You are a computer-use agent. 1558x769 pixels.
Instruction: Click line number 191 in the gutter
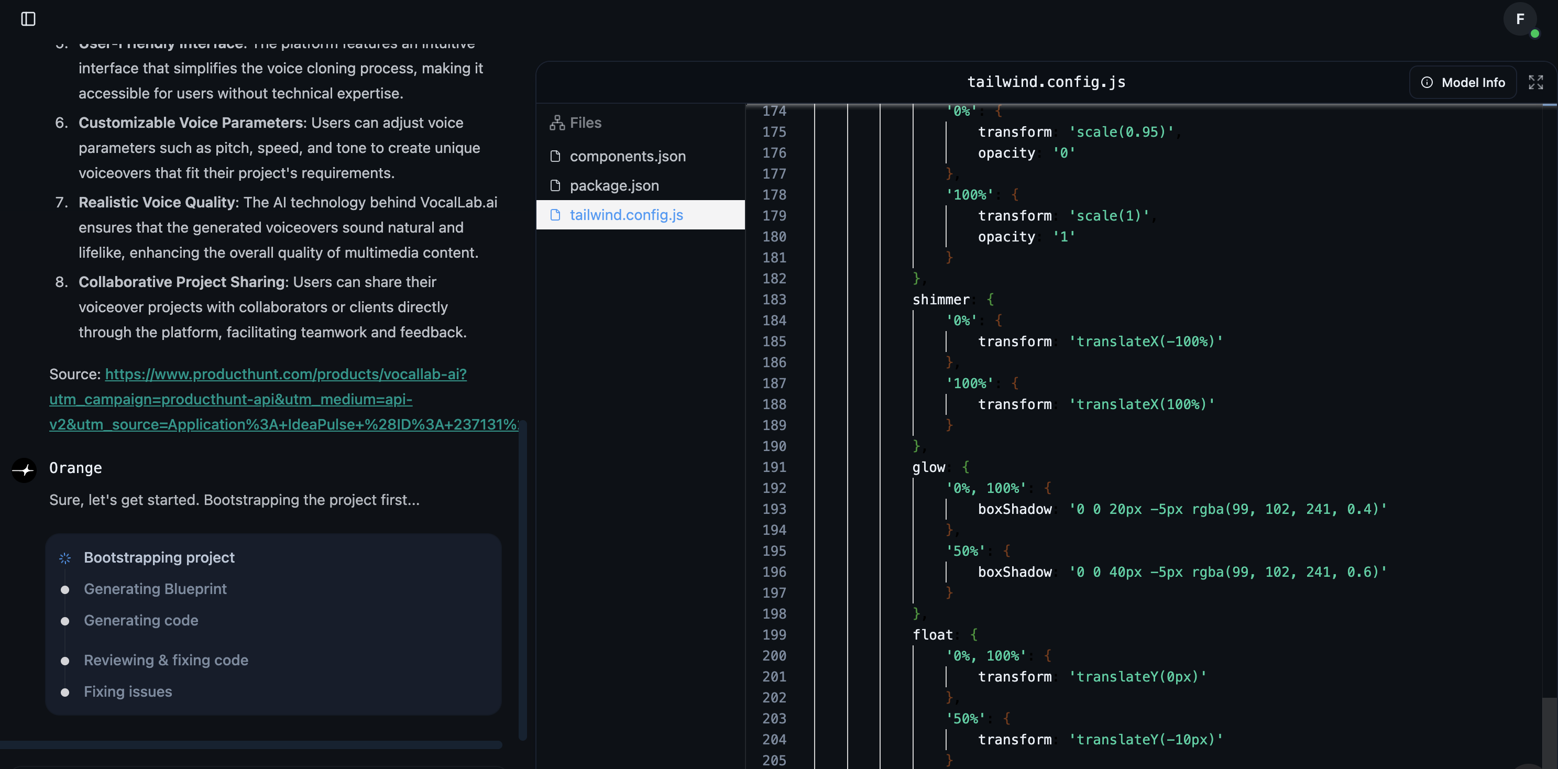click(x=774, y=467)
